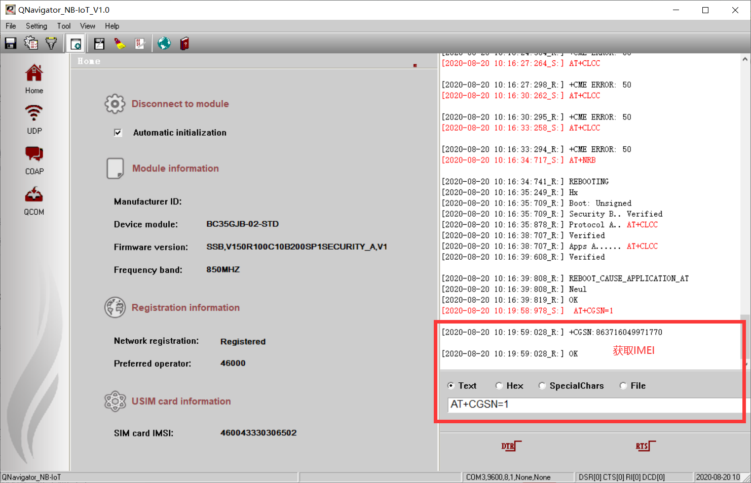Click the save disk icon on the toolbar
The image size is (751, 483).
tap(10, 43)
